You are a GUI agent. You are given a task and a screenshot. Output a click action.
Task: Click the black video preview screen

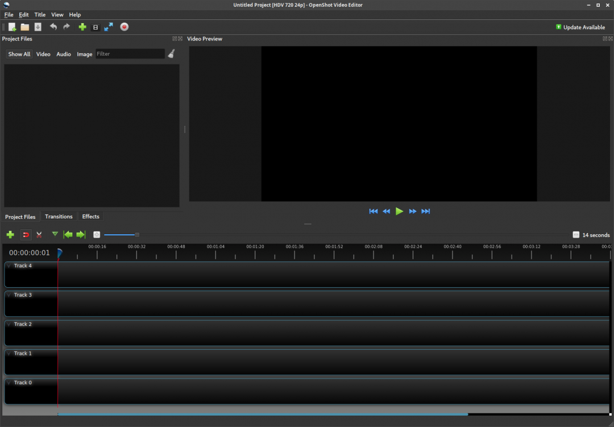tap(399, 124)
